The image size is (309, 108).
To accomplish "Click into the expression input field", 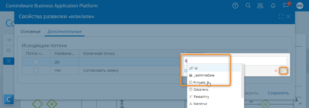I will click(x=235, y=61).
